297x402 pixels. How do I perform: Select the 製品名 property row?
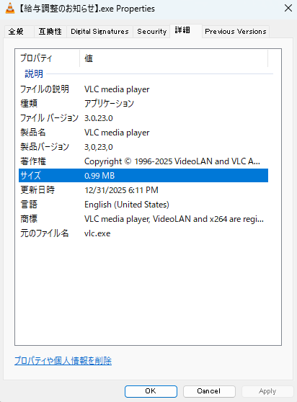click(x=143, y=133)
